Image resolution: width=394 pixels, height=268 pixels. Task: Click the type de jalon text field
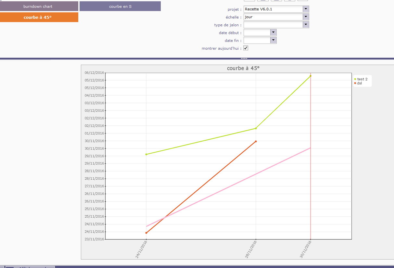[273, 25]
